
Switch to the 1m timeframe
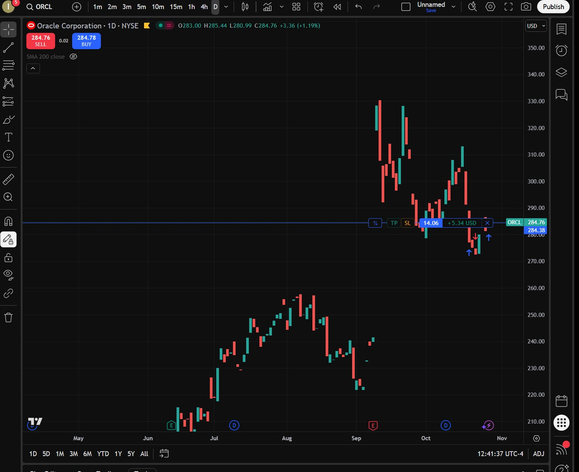click(97, 6)
